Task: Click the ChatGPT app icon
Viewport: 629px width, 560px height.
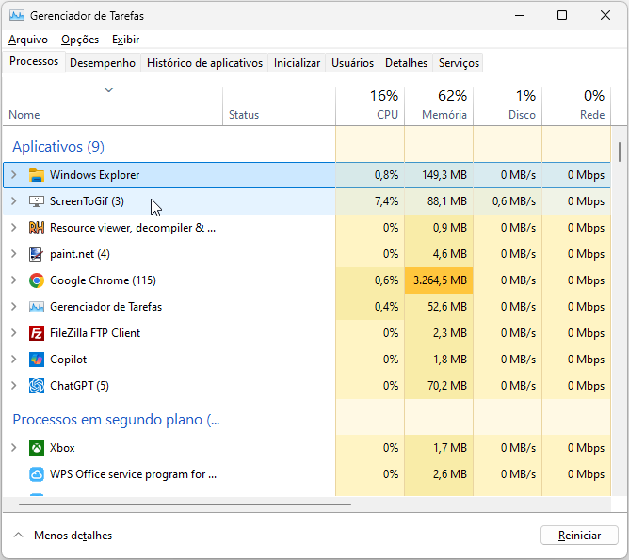Action: click(x=37, y=386)
